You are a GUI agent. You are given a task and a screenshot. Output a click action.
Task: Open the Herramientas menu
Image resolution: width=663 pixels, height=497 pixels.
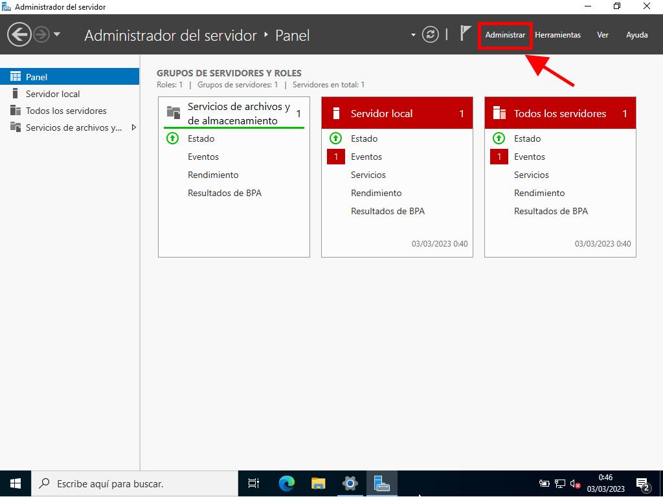[x=557, y=35]
